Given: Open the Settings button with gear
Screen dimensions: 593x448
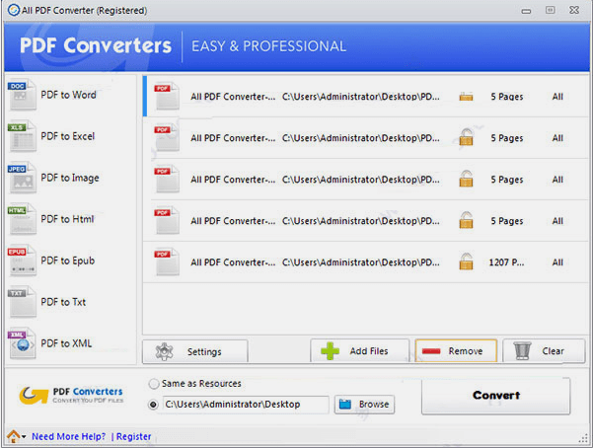Looking at the screenshot, I should click(x=194, y=351).
